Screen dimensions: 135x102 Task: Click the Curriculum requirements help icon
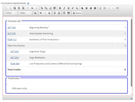[x=28, y=3]
